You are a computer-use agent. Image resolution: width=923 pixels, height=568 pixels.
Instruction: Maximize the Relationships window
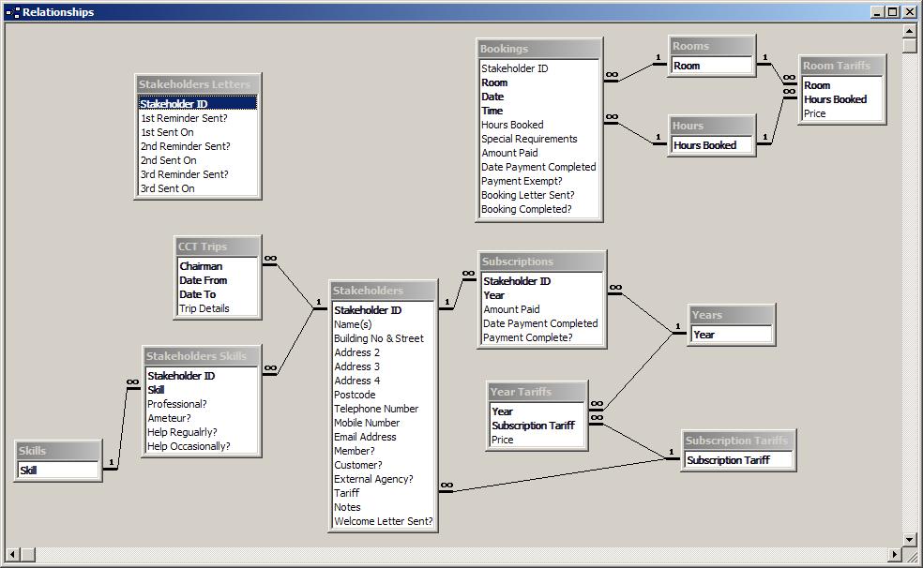tap(892, 12)
